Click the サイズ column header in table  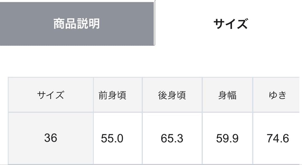[50, 95]
